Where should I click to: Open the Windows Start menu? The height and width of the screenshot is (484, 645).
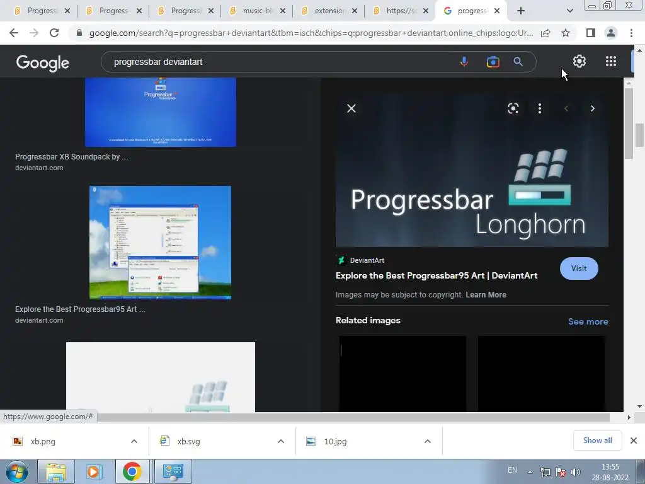(x=17, y=471)
